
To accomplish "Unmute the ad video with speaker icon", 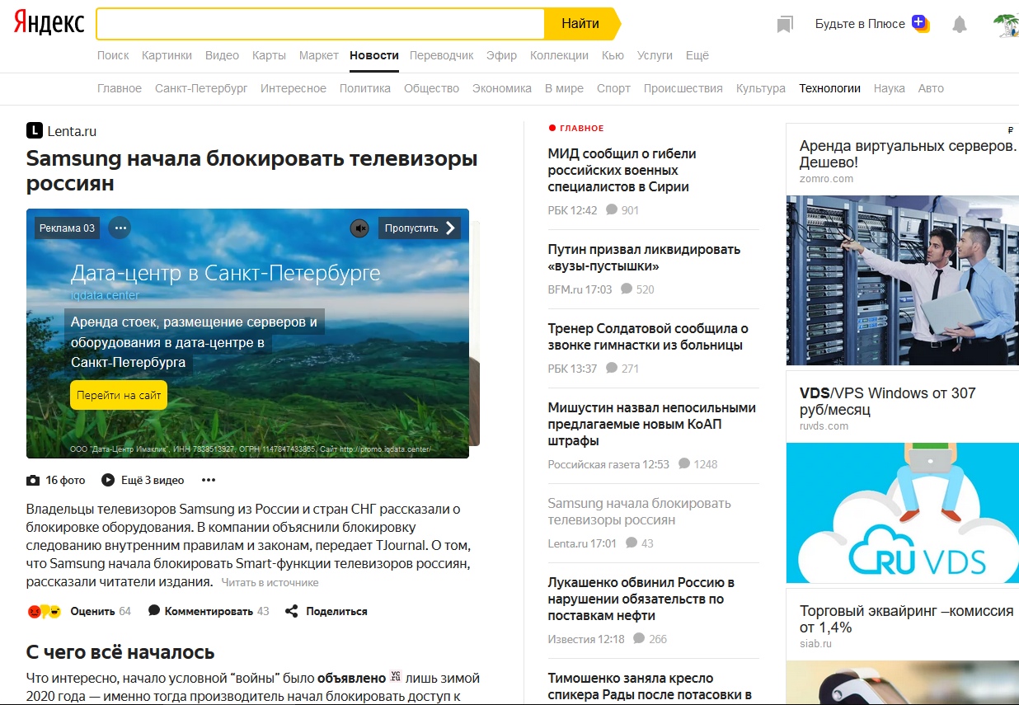I will click(359, 228).
